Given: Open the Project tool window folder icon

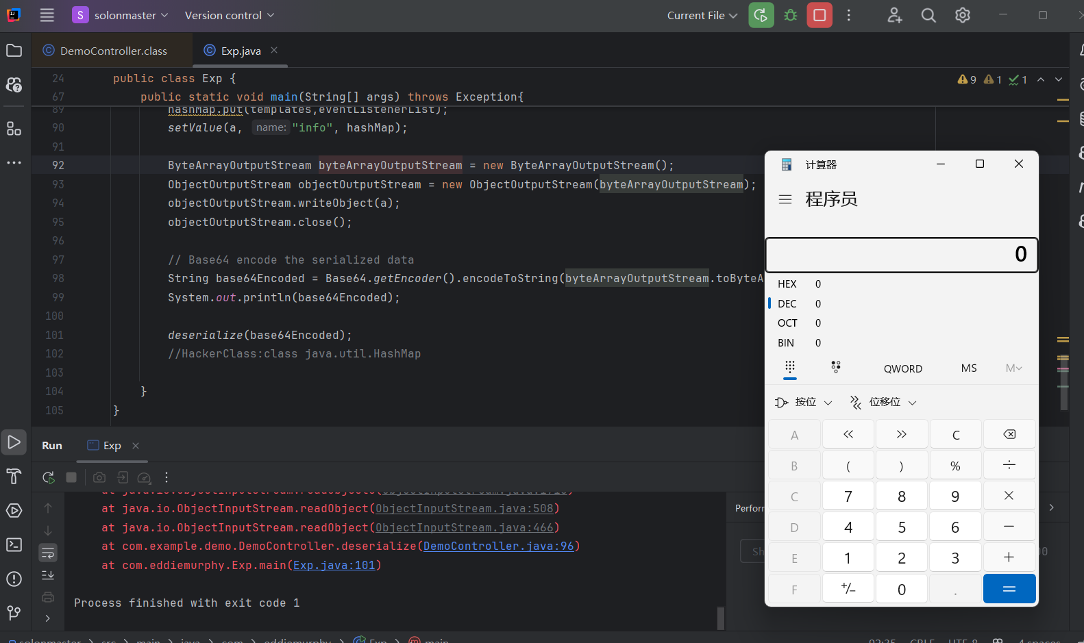Looking at the screenshot, I should point(14,51).
